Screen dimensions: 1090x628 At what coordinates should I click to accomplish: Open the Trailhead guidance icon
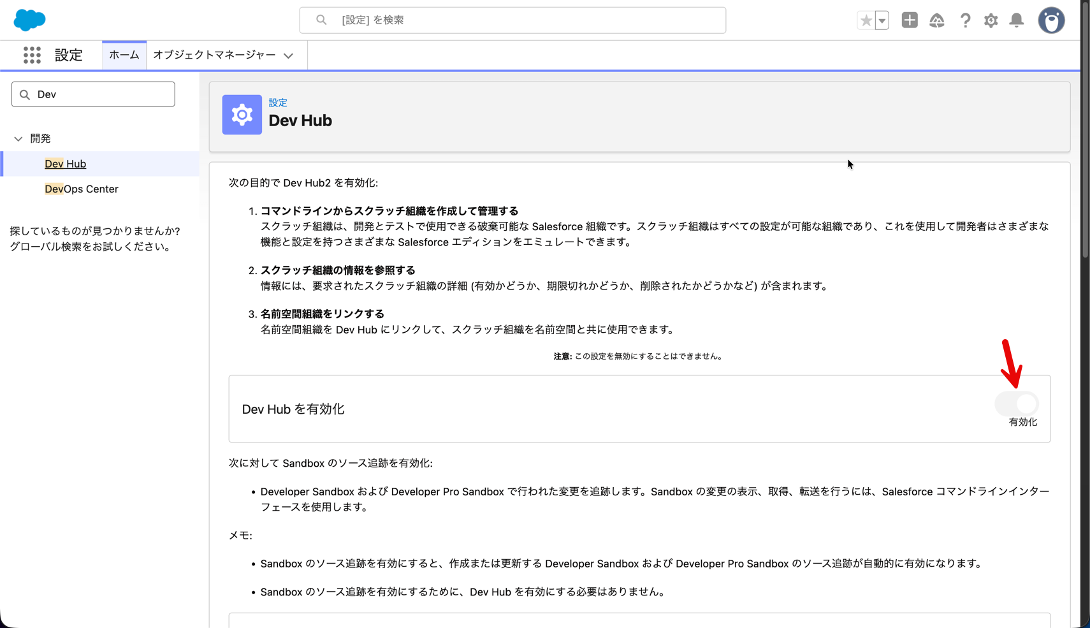click(x=936, y=20)
